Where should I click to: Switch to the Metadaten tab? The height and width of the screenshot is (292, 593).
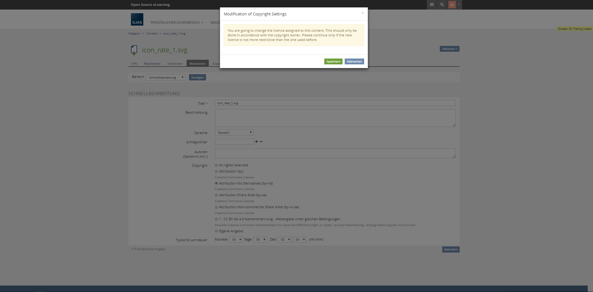tap(197, 63)
